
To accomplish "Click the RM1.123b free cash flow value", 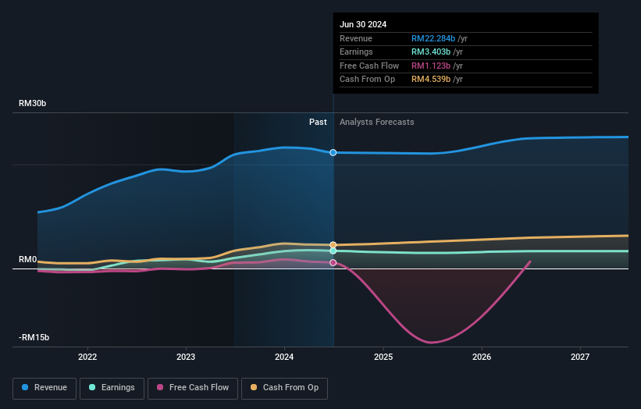I will (x=431, y=66).
